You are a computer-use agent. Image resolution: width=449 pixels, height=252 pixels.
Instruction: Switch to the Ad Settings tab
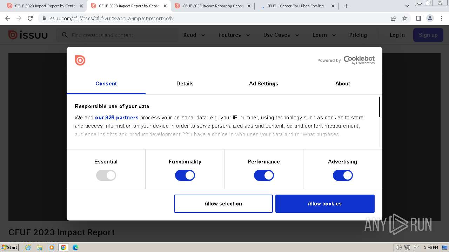[264, 84]
